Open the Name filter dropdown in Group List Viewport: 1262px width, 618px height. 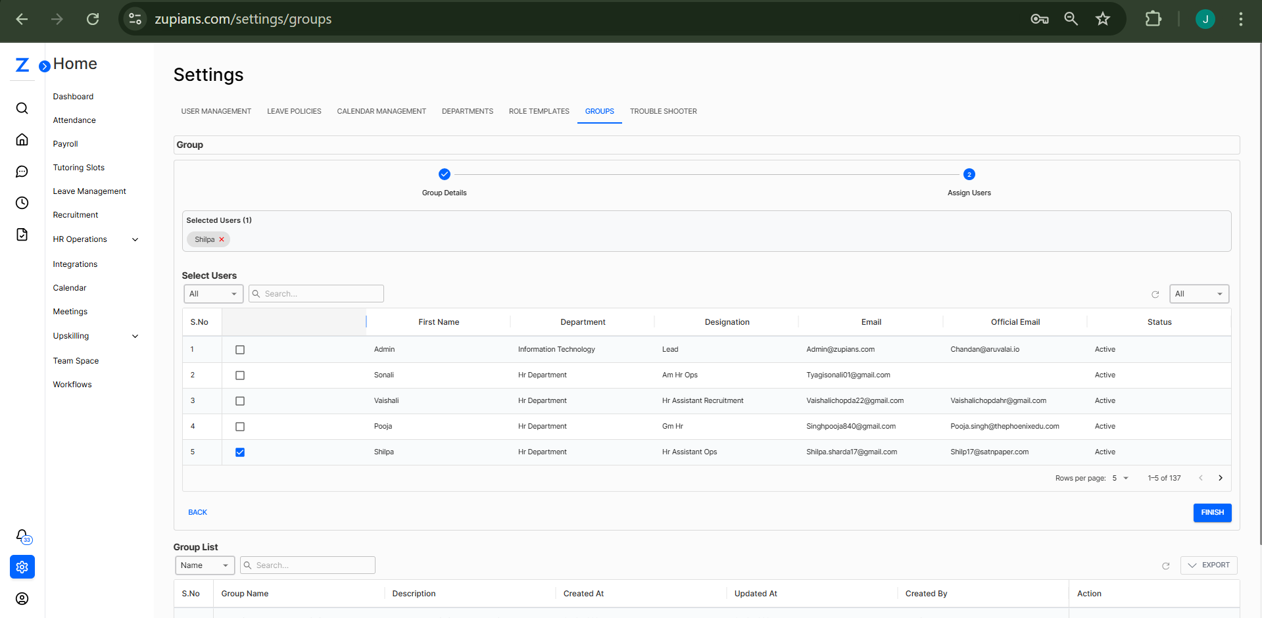click(x=205, y=565)
